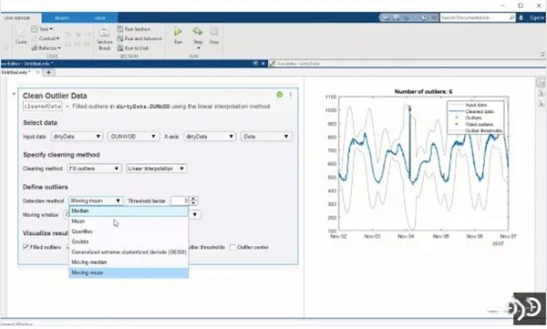Increase the threshold factor with up arrow
The height and width of the screenshot is (329, 547).
point(193,199)
